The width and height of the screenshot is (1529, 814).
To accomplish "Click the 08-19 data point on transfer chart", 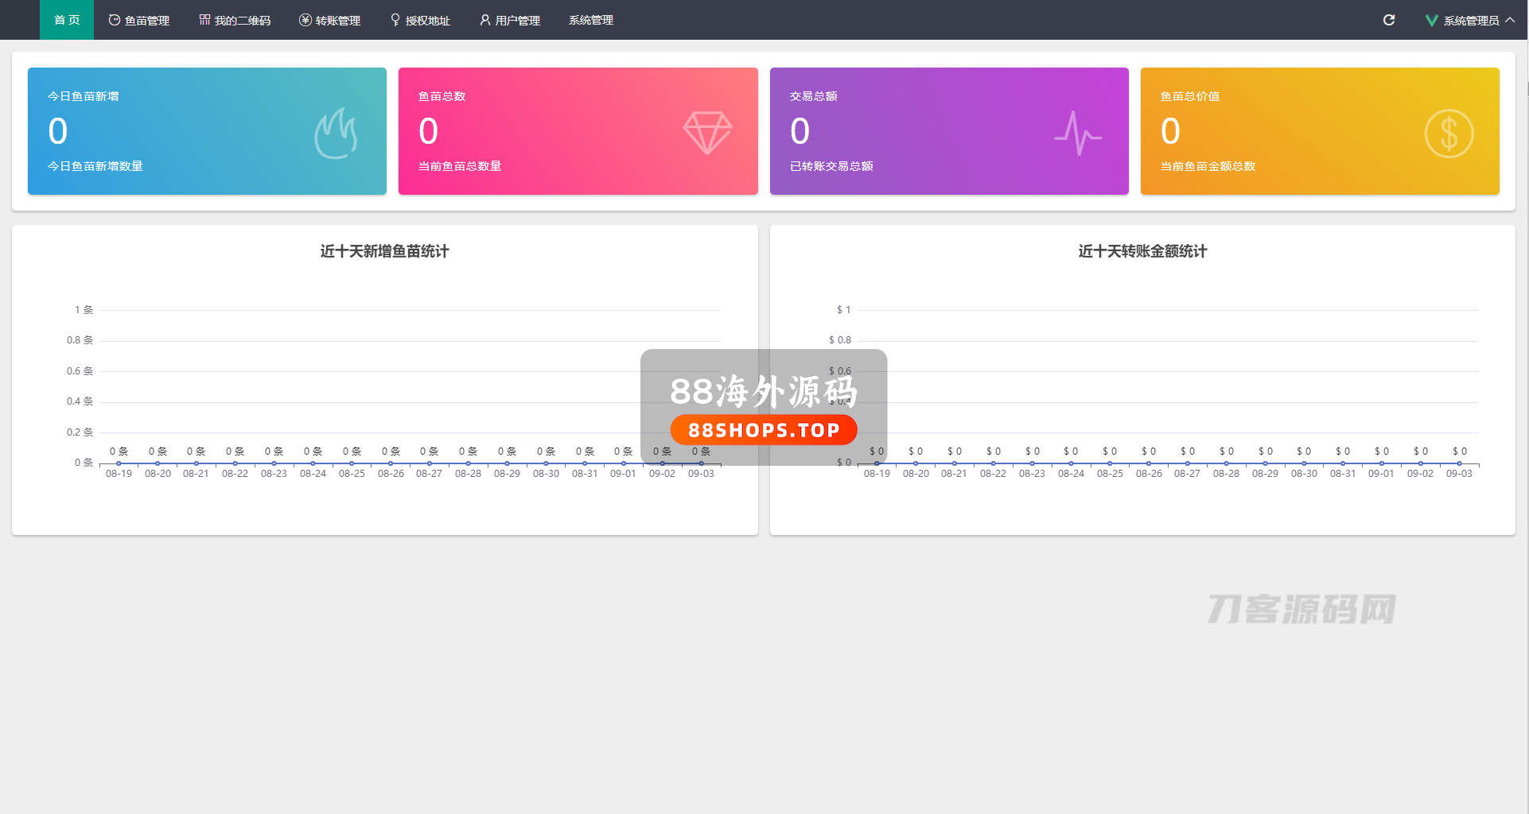I will pos(877,463).
